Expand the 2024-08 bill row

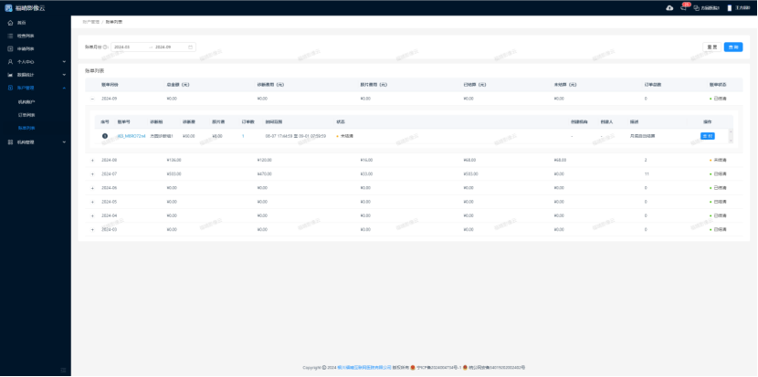pos(92,160)
